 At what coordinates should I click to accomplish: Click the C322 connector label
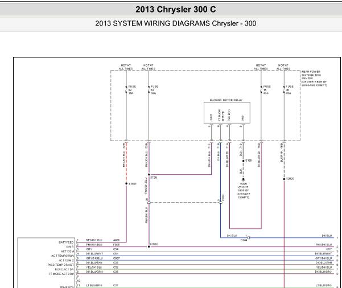(x=223, y=198)
